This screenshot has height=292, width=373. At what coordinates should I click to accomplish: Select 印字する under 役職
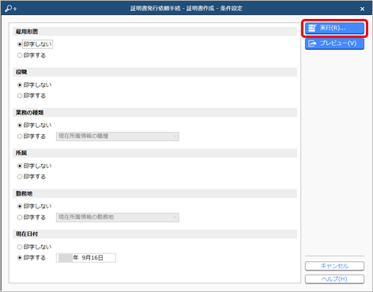[32, 95]
